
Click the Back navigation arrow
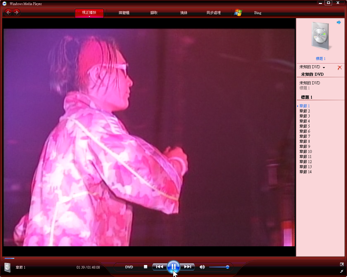tap(8, 13)
